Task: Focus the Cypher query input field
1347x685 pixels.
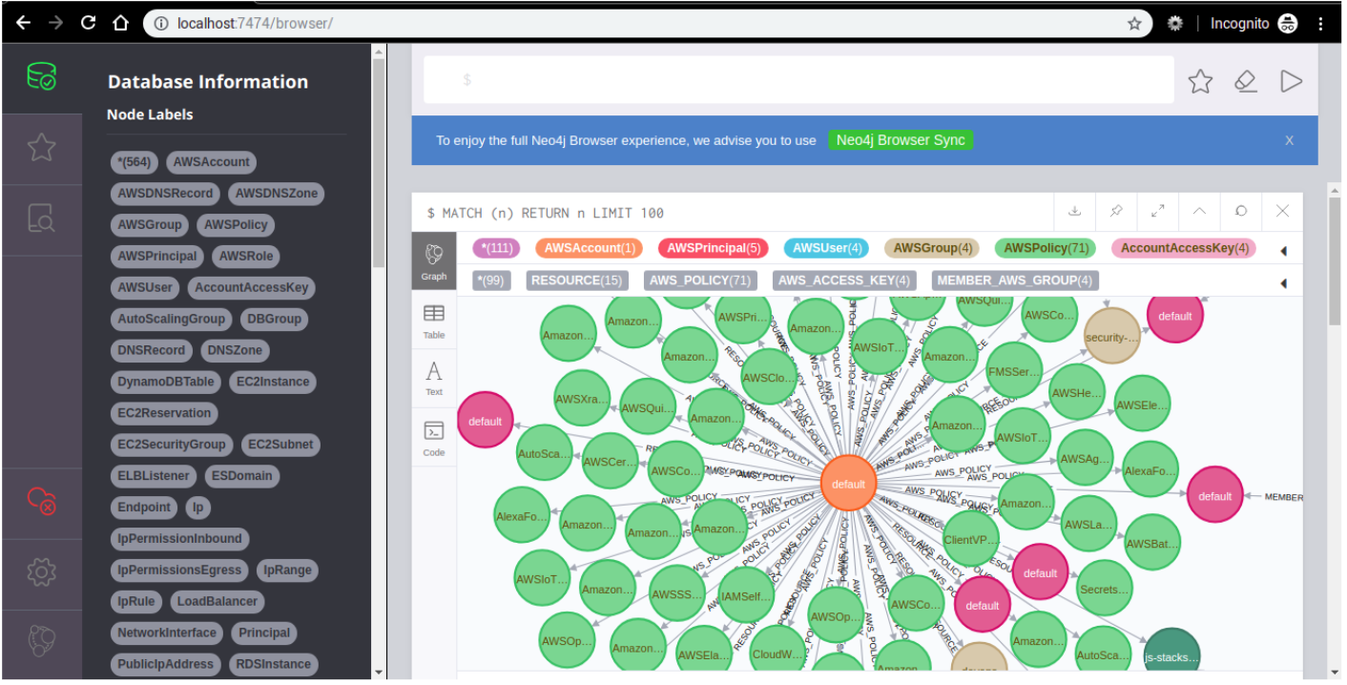Action: [x=798, y=80]
